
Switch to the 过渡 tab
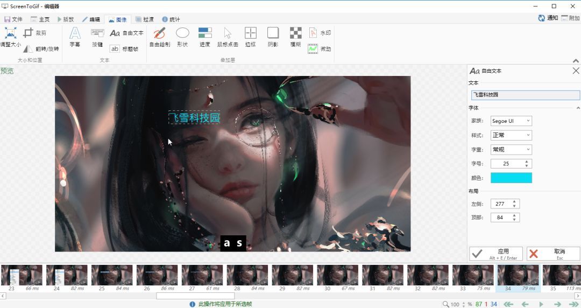click(145, 19)
